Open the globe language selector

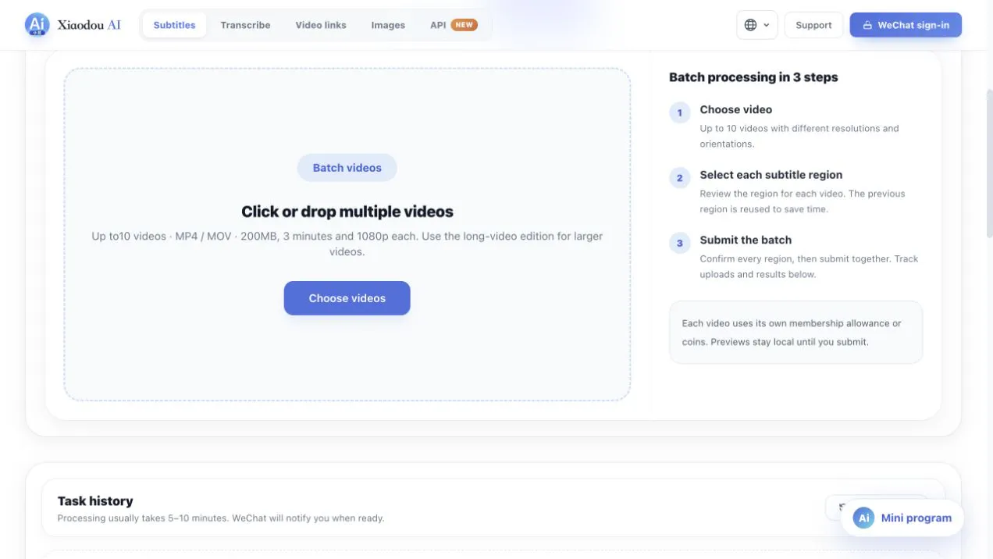pos(757,25)
